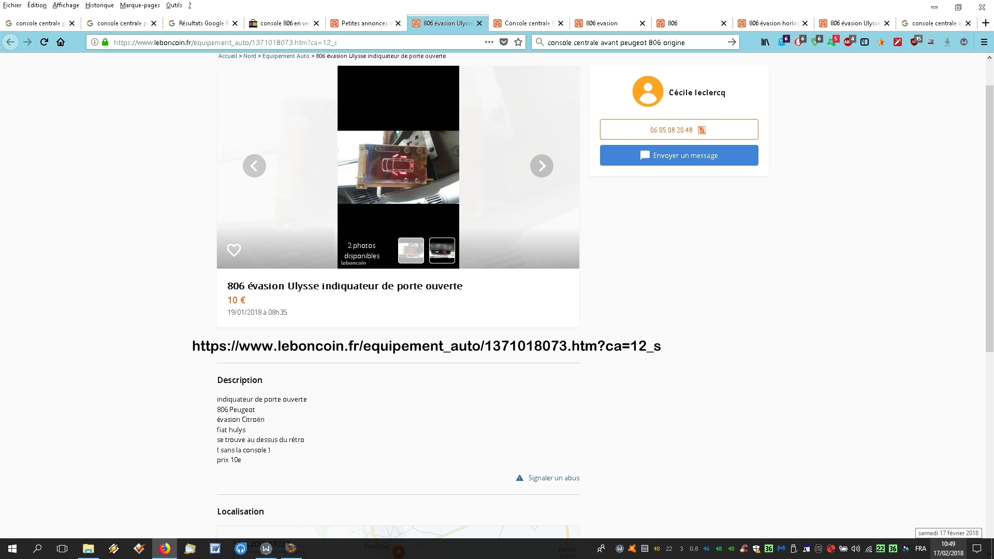994x559 pixels.
Task: Show the previous listing photo
Action: pos(254,166)
